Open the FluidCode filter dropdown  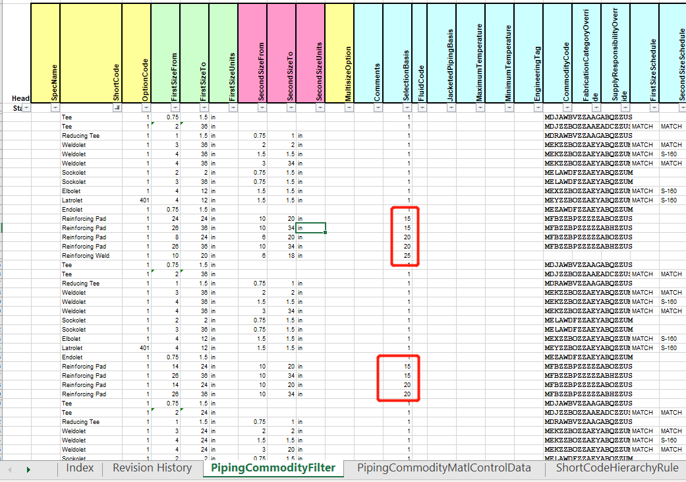tap(422, 107)
